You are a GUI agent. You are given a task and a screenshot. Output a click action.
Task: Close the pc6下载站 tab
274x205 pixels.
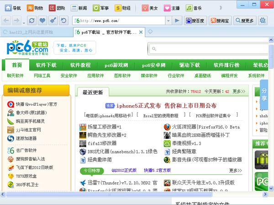[x=141, y=32]
